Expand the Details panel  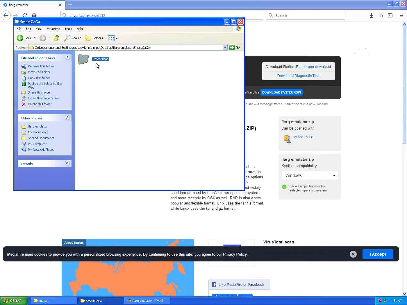[67, 163]
